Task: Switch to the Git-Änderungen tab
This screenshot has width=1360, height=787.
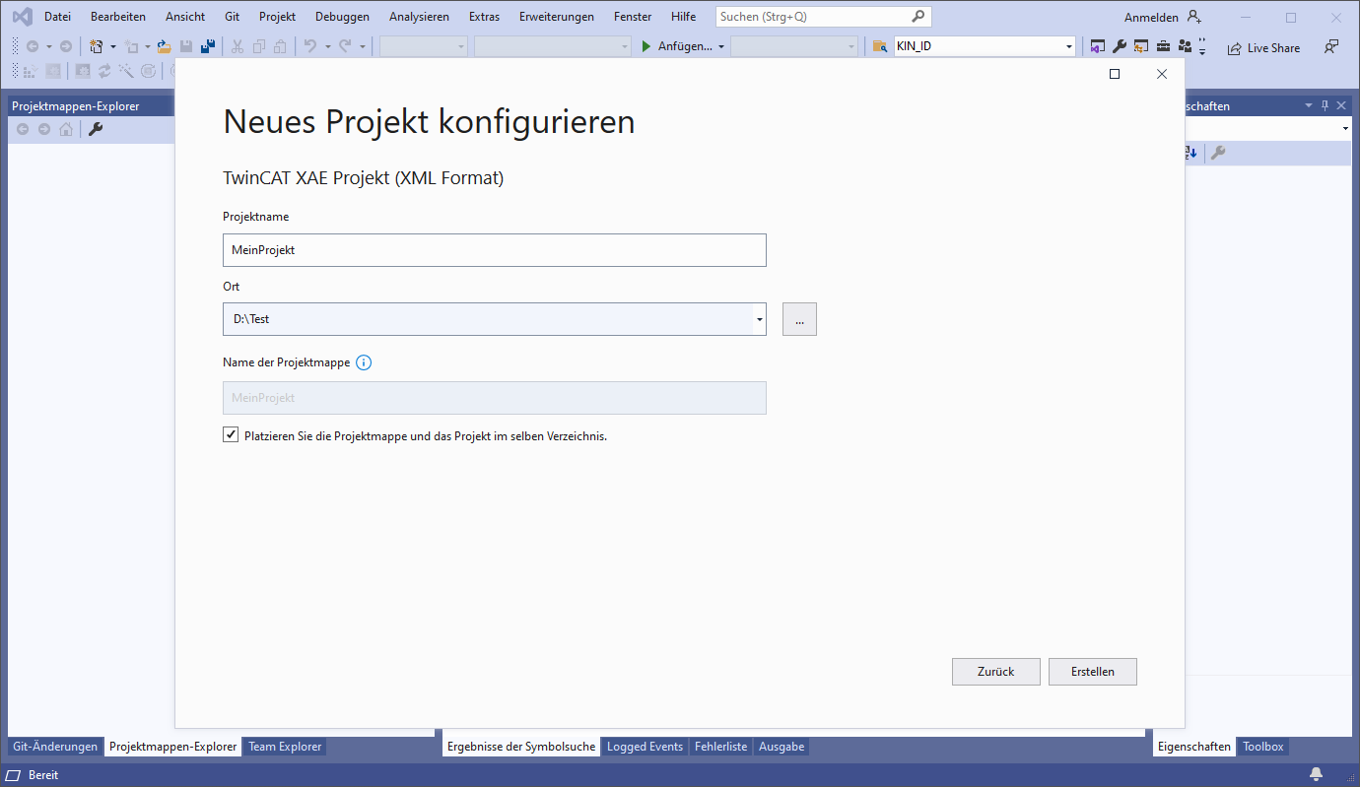Action: 55,747
